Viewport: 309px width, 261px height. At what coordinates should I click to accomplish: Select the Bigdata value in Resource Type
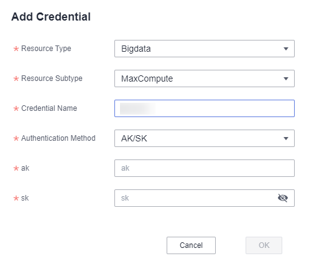coord(136,49)
